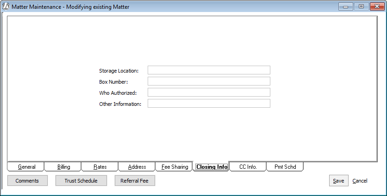Screen dimensions: 387x196
Task: Select the Closing Info tab
Action: point(211,167)
